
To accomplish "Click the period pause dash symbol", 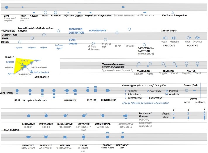I will coord(194,91).
